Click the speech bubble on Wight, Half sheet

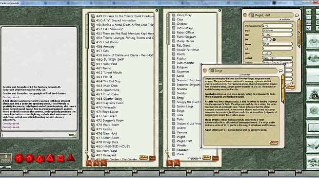click(297, 15)
